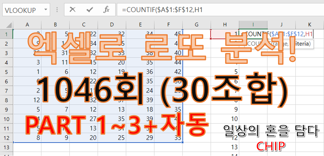Screen dimensions: 324x156
Task: Select row 12 header
Action: click(x=6, y=138)
